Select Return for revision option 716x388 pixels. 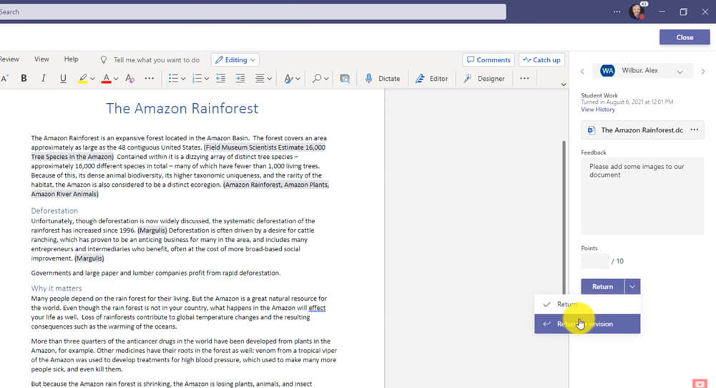[587, 324]
